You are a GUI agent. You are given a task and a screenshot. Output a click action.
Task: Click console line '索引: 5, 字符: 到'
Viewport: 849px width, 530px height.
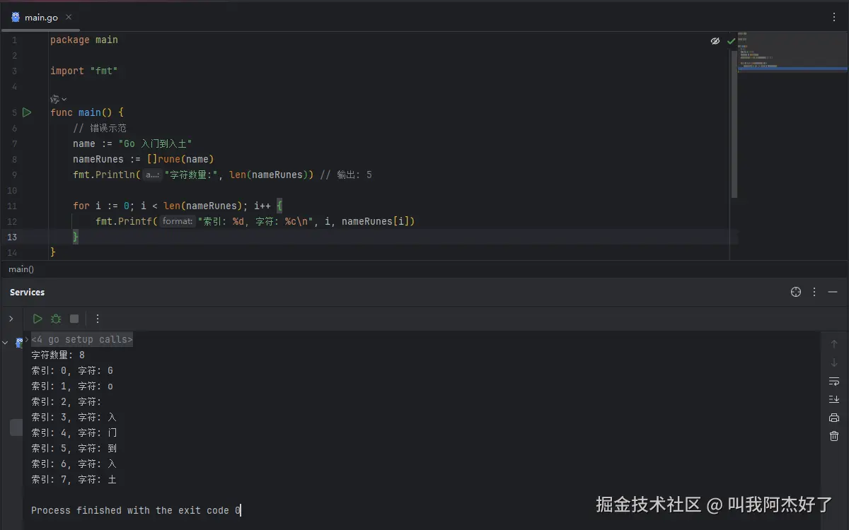(74, 449)
